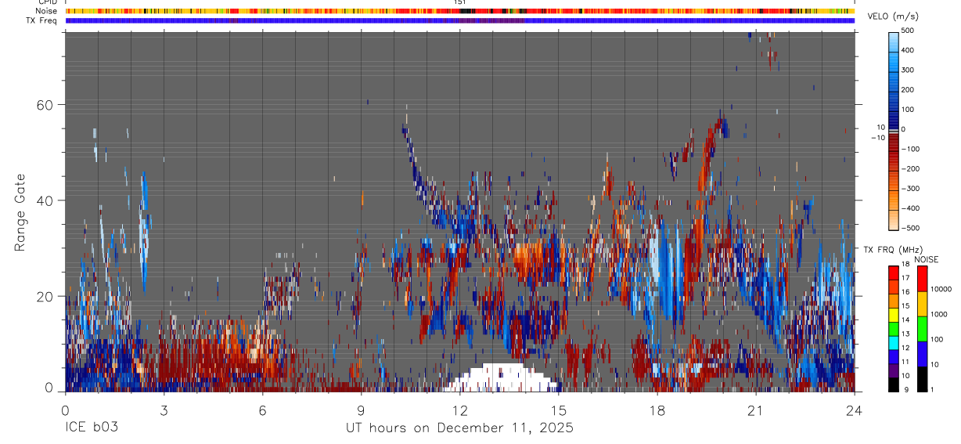Click the x-axis tick label 3
Screen dimensions: 961x444
click(x=164, y=410)
